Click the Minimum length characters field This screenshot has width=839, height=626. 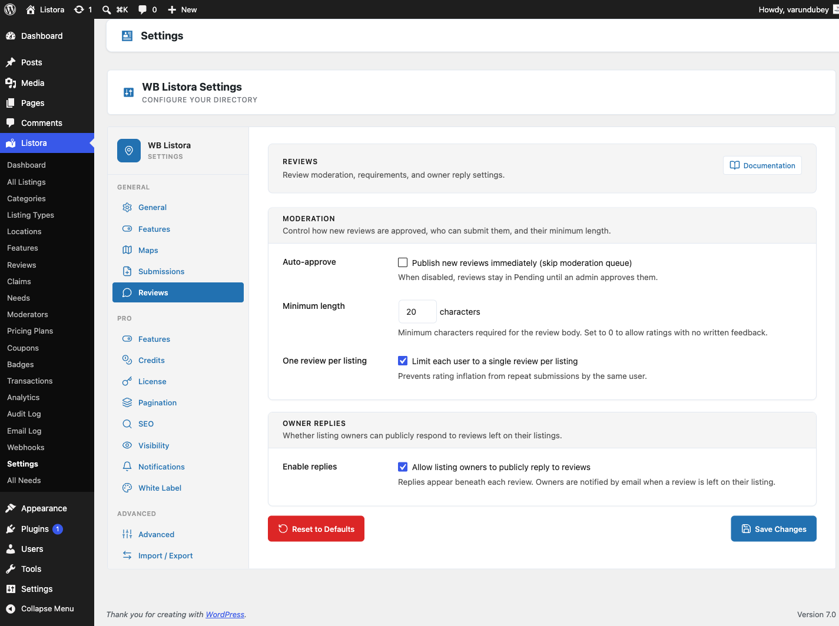(x=417, y=312)
